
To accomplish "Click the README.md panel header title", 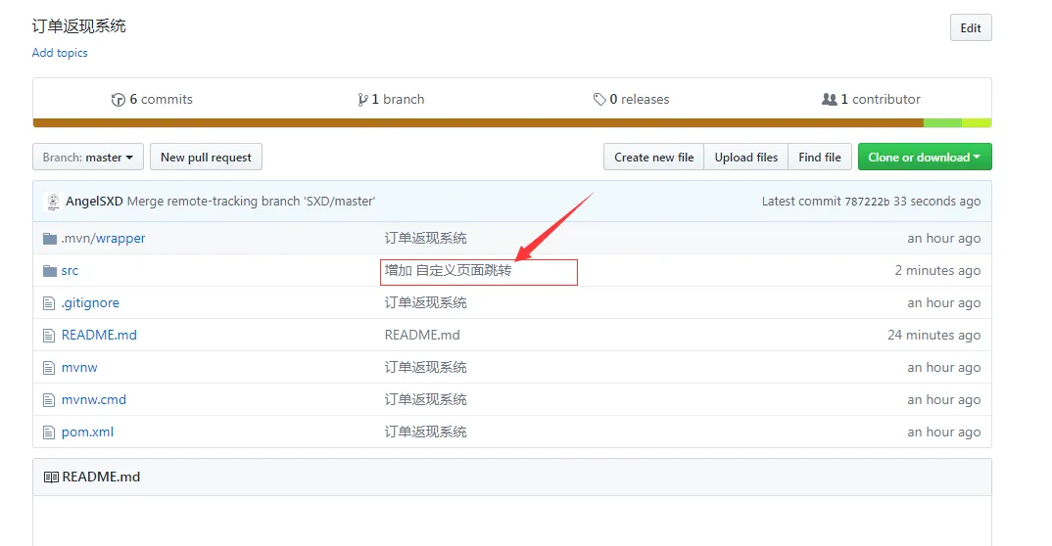I will coord(101,477).
